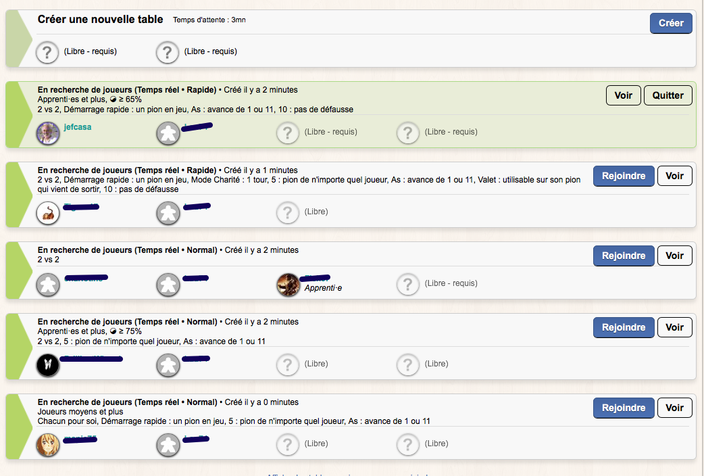Click second meeple avatar in plain 2 vs 2 table

pos(168,285)
